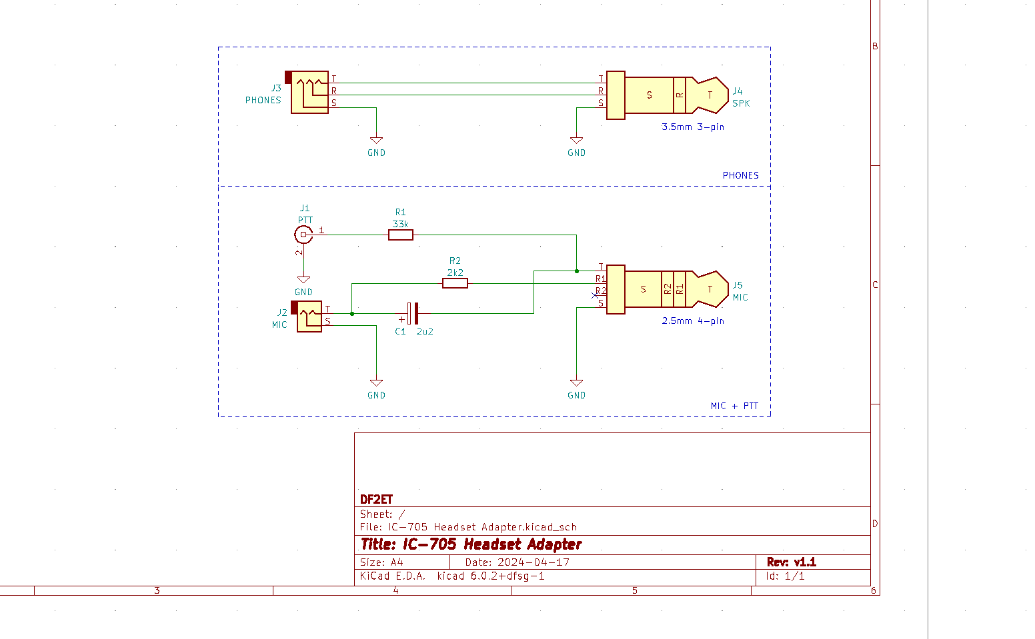The width and height of the screenshot is (1035, 639).
Task: Click the GND power symbol under J1 PTT
Action: 303,279
